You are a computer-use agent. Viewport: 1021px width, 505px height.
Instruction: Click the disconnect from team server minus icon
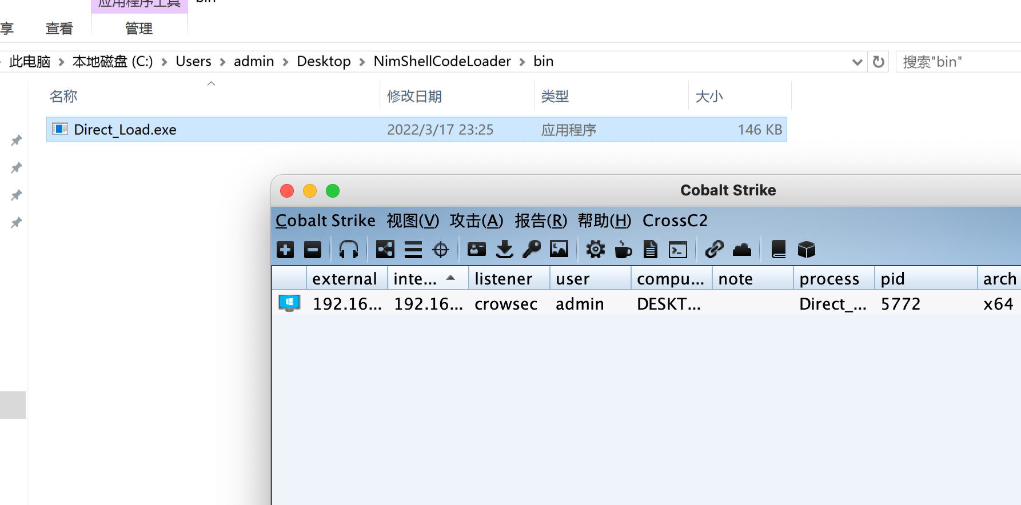[313, 250]
